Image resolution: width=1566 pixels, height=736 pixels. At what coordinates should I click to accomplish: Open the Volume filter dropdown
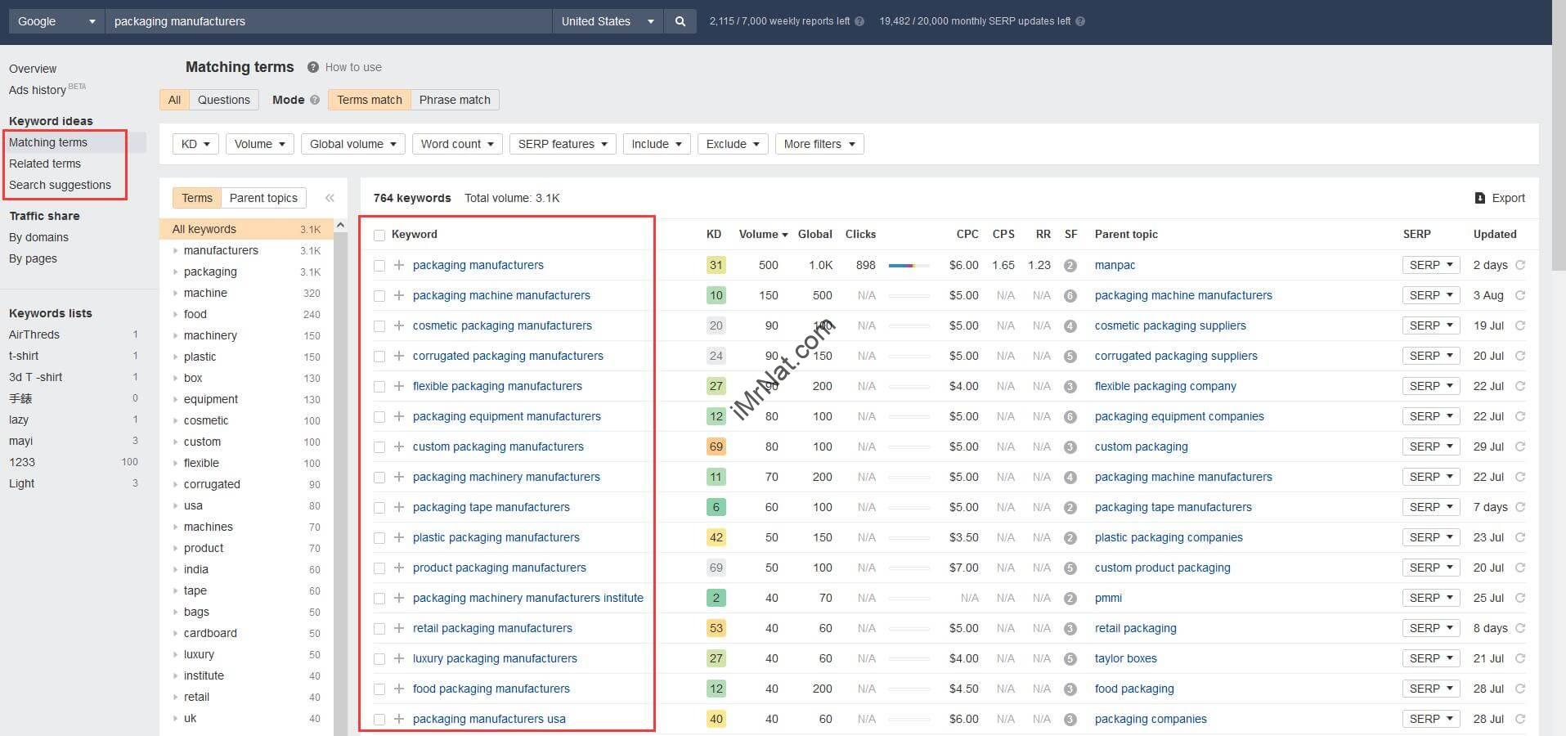(259, 144)
